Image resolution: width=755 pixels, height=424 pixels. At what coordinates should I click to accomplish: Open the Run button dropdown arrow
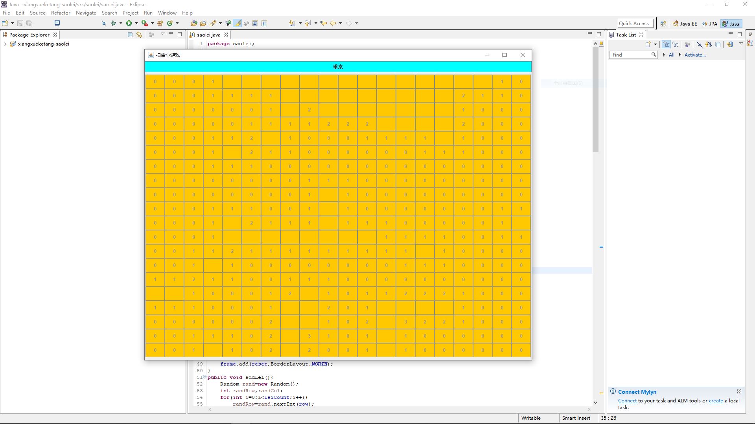[x=136, y=23]
